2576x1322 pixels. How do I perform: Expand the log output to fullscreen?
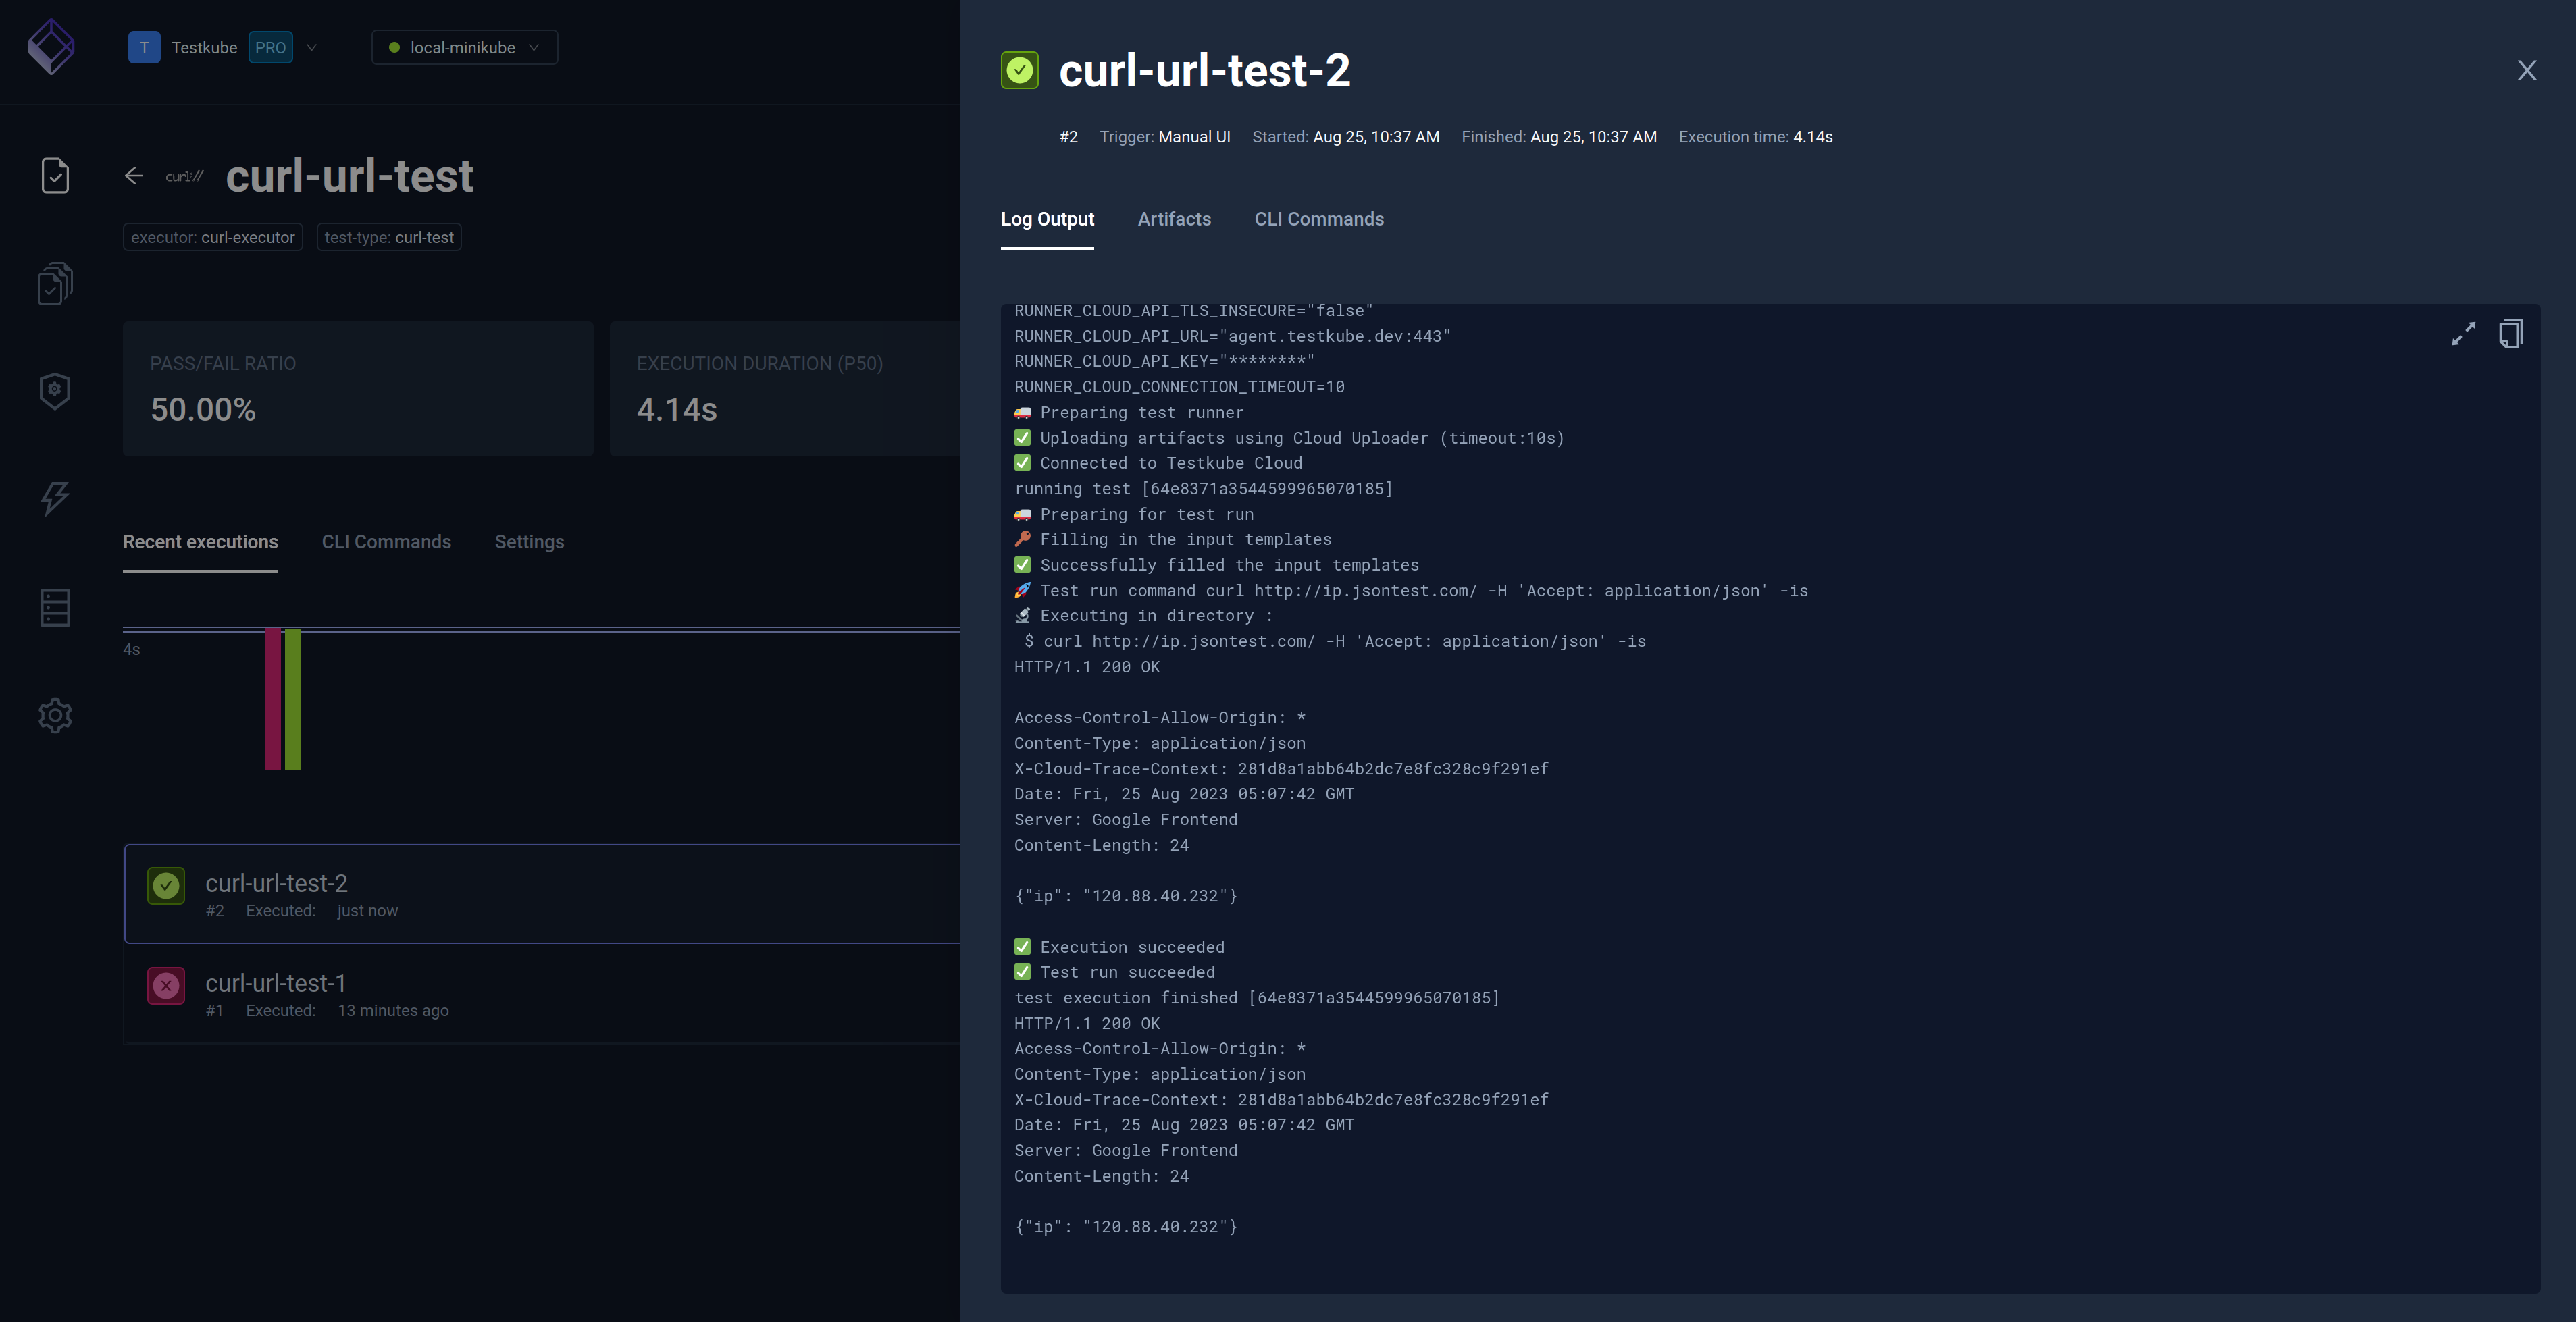click(x=2463, y=334)
